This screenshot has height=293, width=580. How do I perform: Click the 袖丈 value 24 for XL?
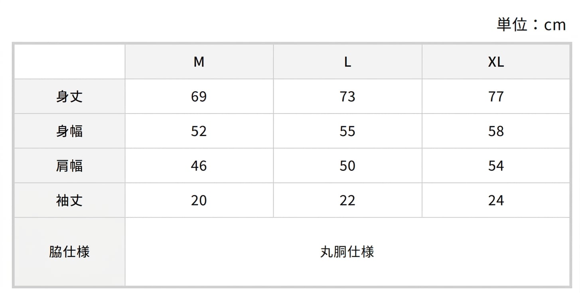tap(496, 200)
